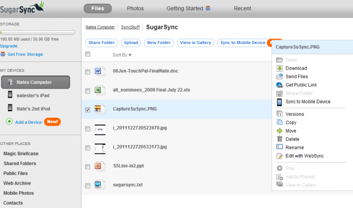This screenshot has height=208, width=353.
Task: Check the box for 08Jun-TouchPal-FinalNate.doc
Action: coord(87,72)
